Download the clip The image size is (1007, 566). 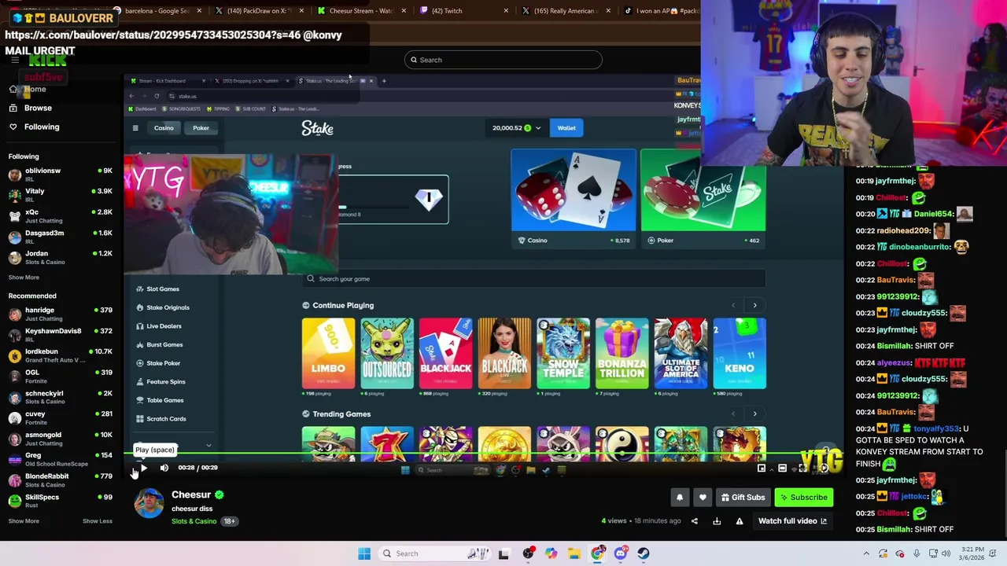(x=717, y=520)
